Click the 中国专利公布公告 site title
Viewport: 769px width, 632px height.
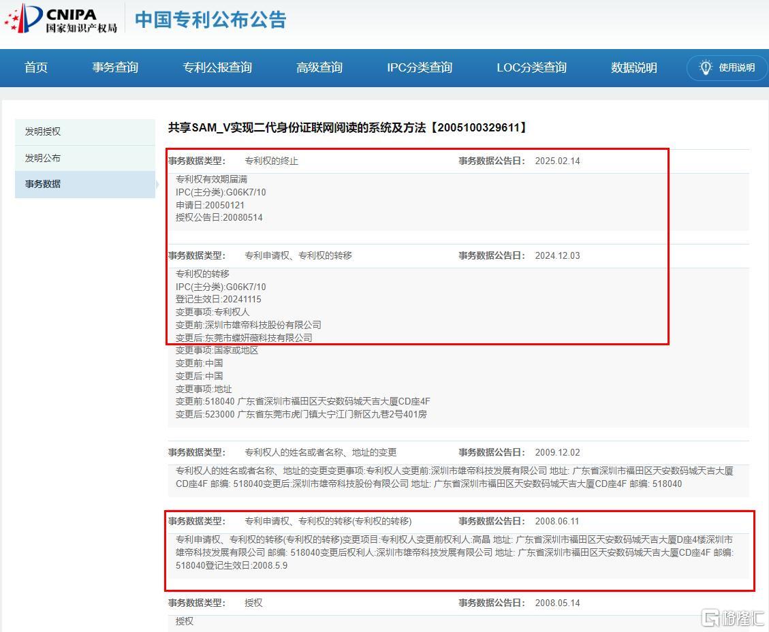coord(210,20)
